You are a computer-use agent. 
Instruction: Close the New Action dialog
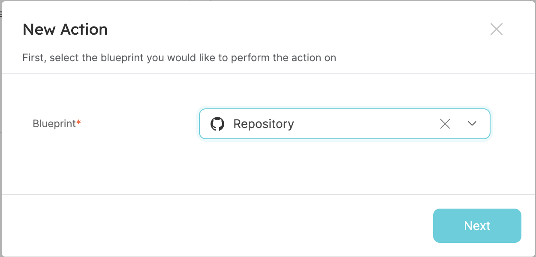(x=496, y=29)
